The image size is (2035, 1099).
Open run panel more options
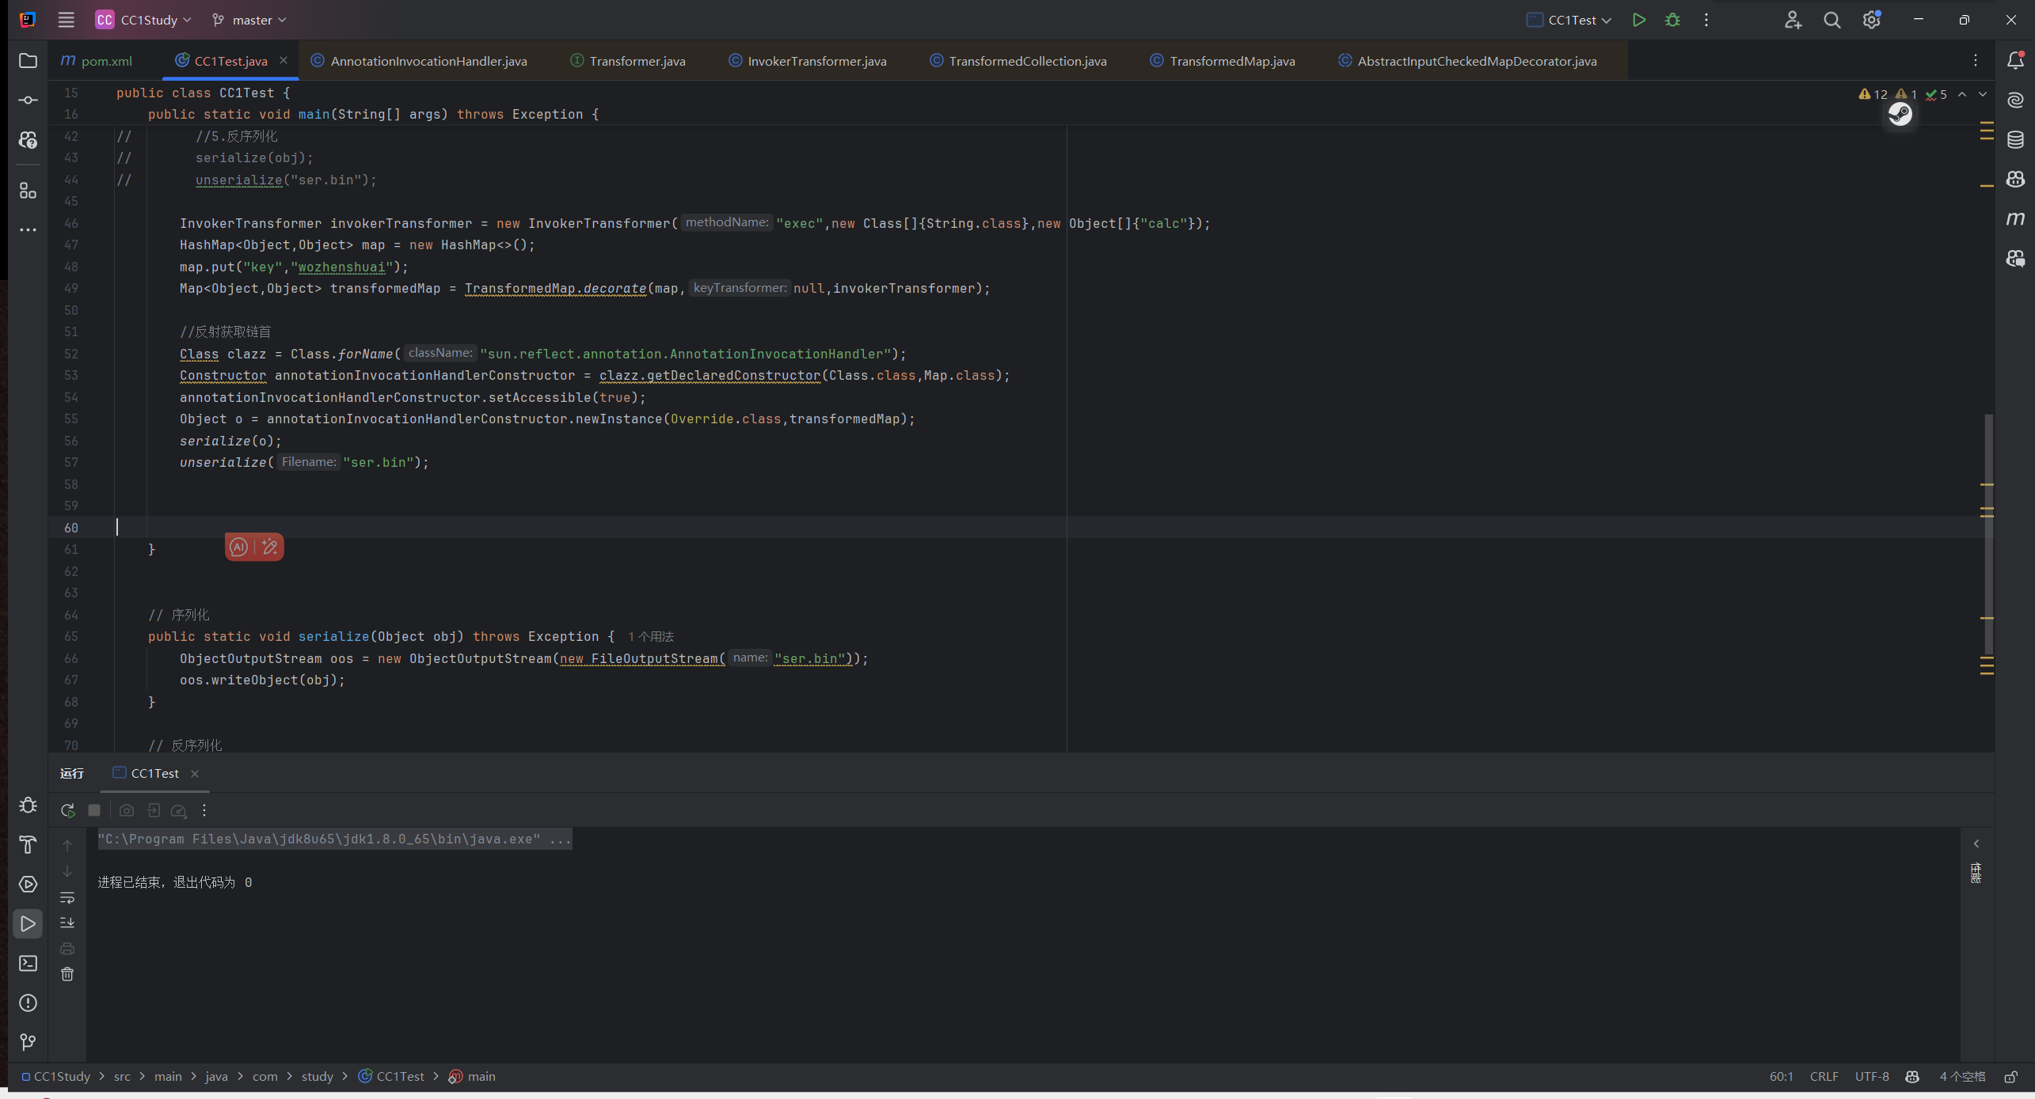204,810
